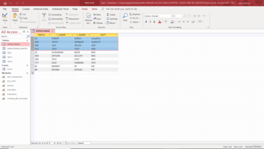
Task: Sort records Ascending
Action: [55, 15]
